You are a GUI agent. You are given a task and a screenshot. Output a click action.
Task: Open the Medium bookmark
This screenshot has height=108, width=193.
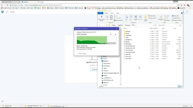coord(37,8)
